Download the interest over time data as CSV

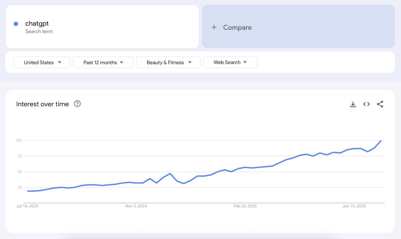point(353,104)
